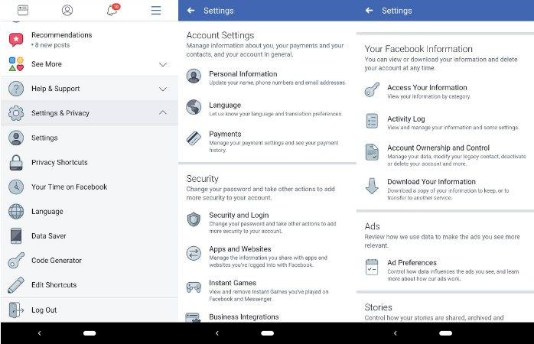Image resolution: width=534 pixels, height=344 pixels.
Task: Tap the Data Saver phone icon
Action: (16, 235)
